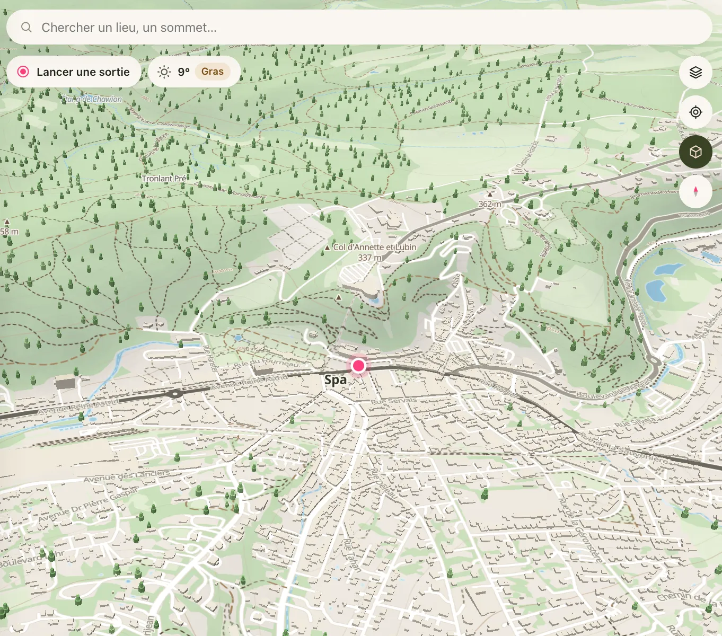The image size is (722, 636).
Task: Click the "Avenue des Lanciers" street label
Action: (127, 475)
